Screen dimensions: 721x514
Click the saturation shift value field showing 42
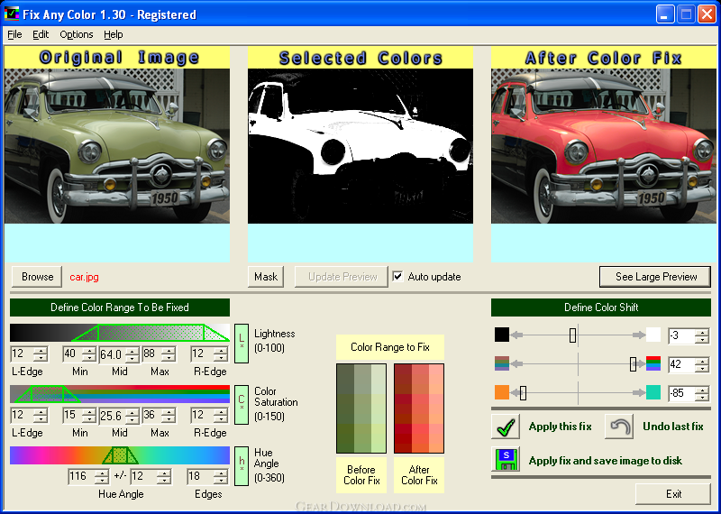681,364
